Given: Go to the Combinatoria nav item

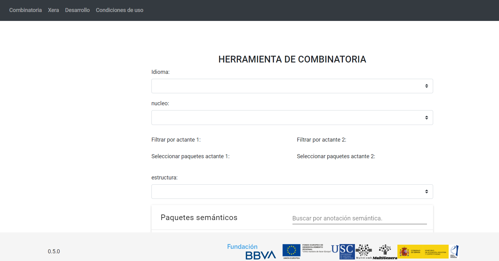Looking at the screenshot, I should coord(26,10).
